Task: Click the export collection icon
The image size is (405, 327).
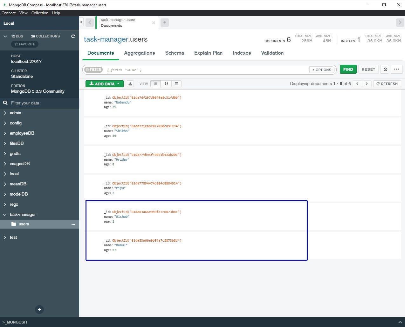Action: (x=130, y=84)
